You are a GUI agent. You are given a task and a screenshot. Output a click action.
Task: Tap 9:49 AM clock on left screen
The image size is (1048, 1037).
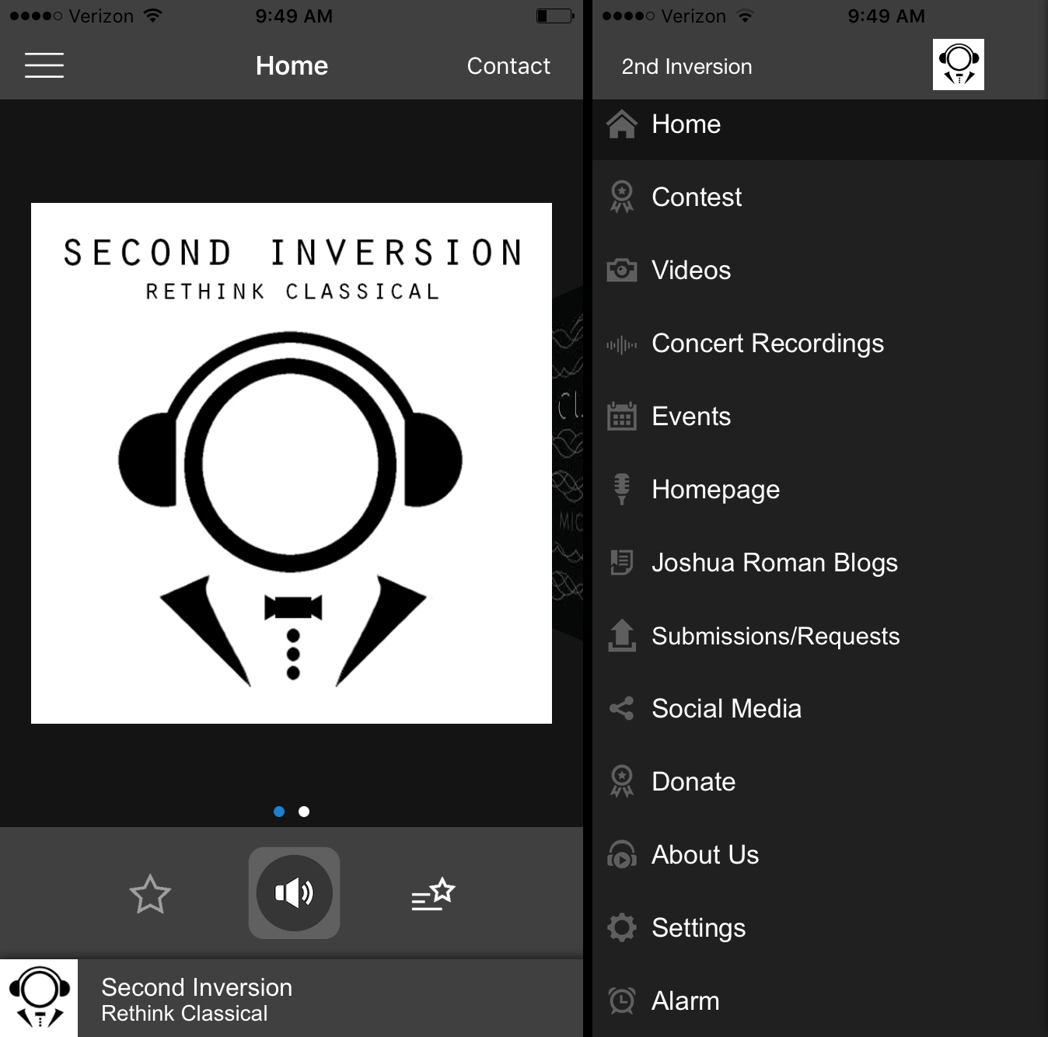(294, 16)
